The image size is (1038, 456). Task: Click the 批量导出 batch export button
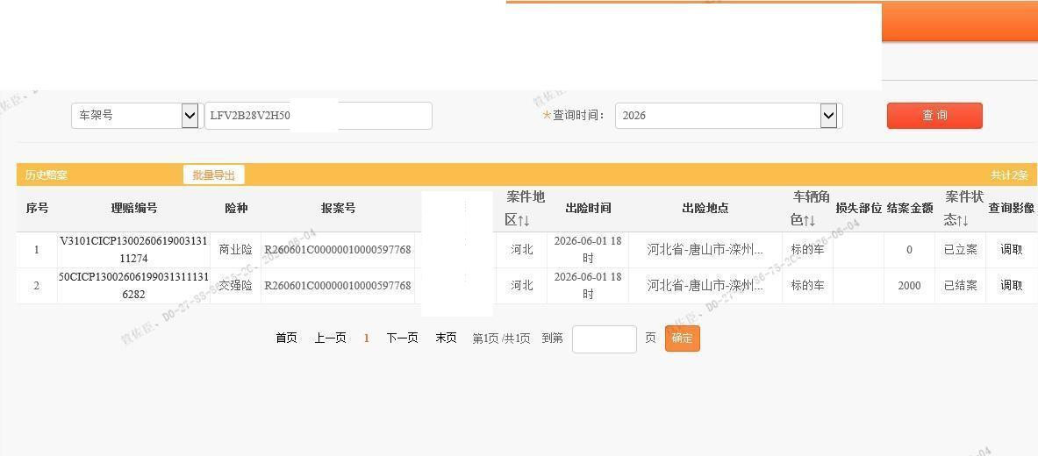pos(214,175)
